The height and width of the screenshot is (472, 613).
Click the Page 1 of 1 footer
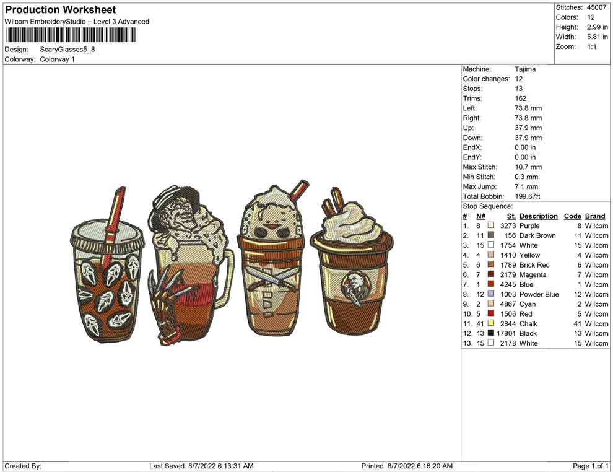click(x=590, y=466)
